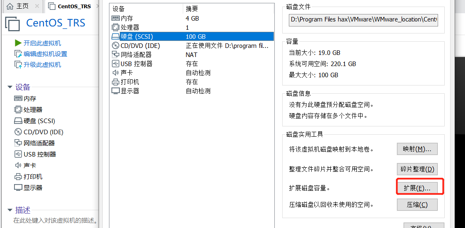The image size is (465, 228).
Task: Click 升级此虚拟机 link
Action: (x=42, y=64)
